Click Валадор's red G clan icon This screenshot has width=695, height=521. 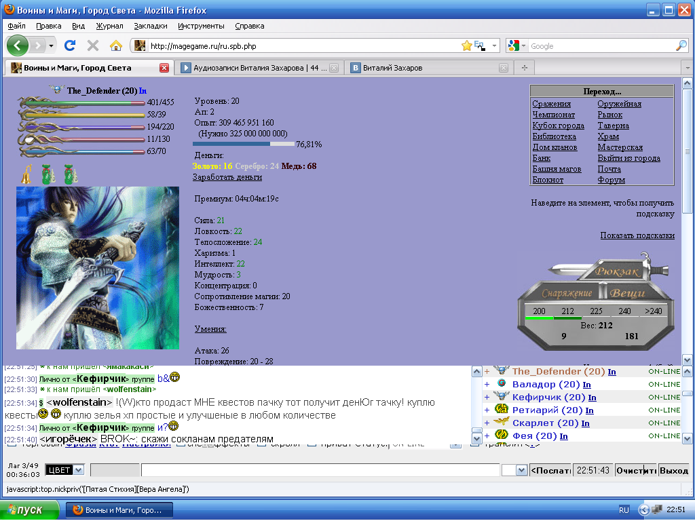pos(502,383)
